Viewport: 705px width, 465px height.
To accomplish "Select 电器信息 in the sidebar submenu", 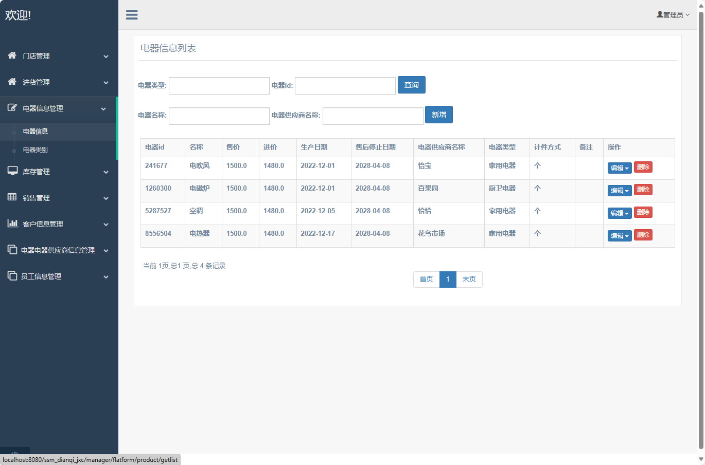I will click(36, 132).
